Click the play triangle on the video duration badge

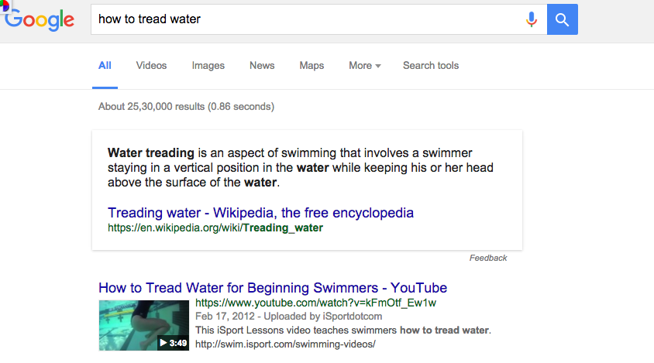tap(163, 343)
